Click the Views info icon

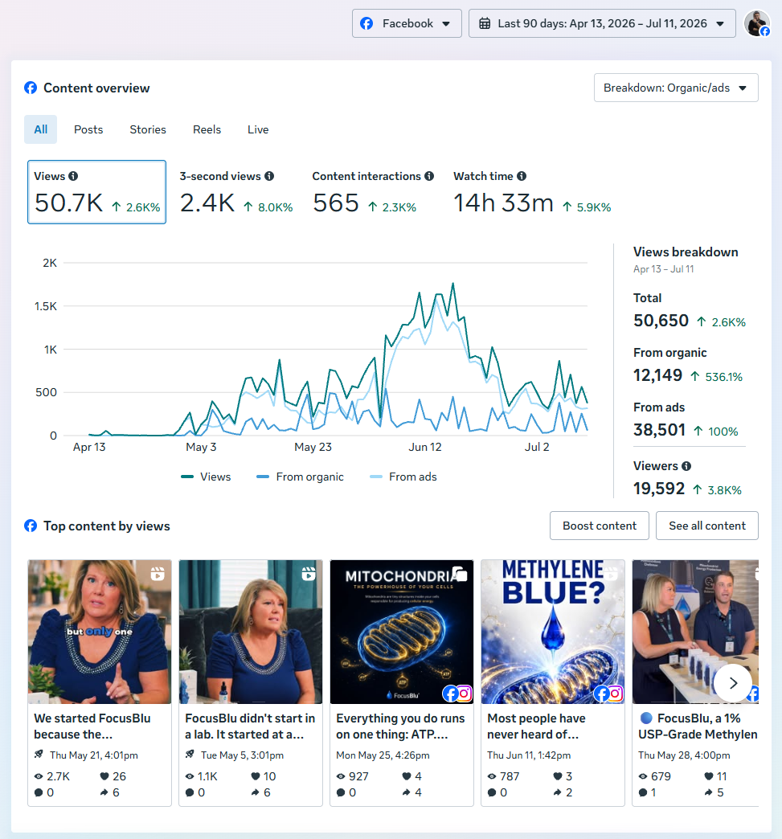coord(73,176)
